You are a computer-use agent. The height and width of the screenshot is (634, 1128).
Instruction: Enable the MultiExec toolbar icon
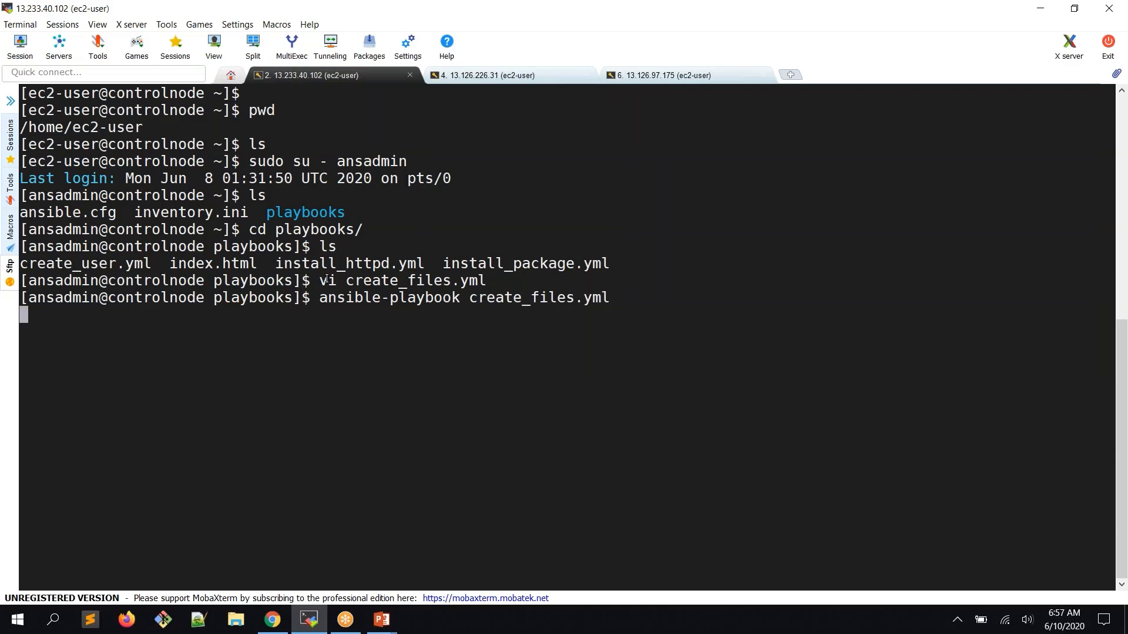(x=291, y=47)
